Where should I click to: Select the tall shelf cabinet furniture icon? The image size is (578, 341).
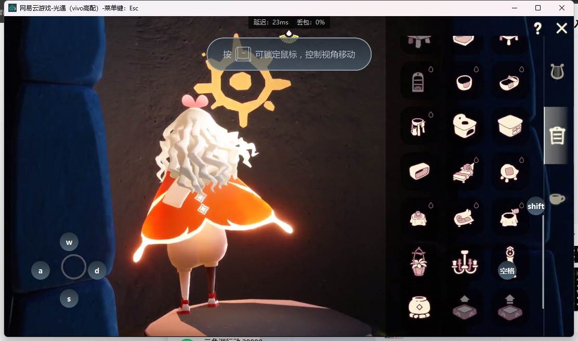pos(418,82)
